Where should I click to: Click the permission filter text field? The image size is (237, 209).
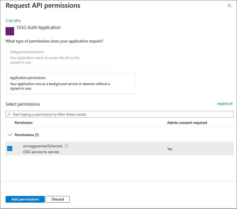coord(80,114)
